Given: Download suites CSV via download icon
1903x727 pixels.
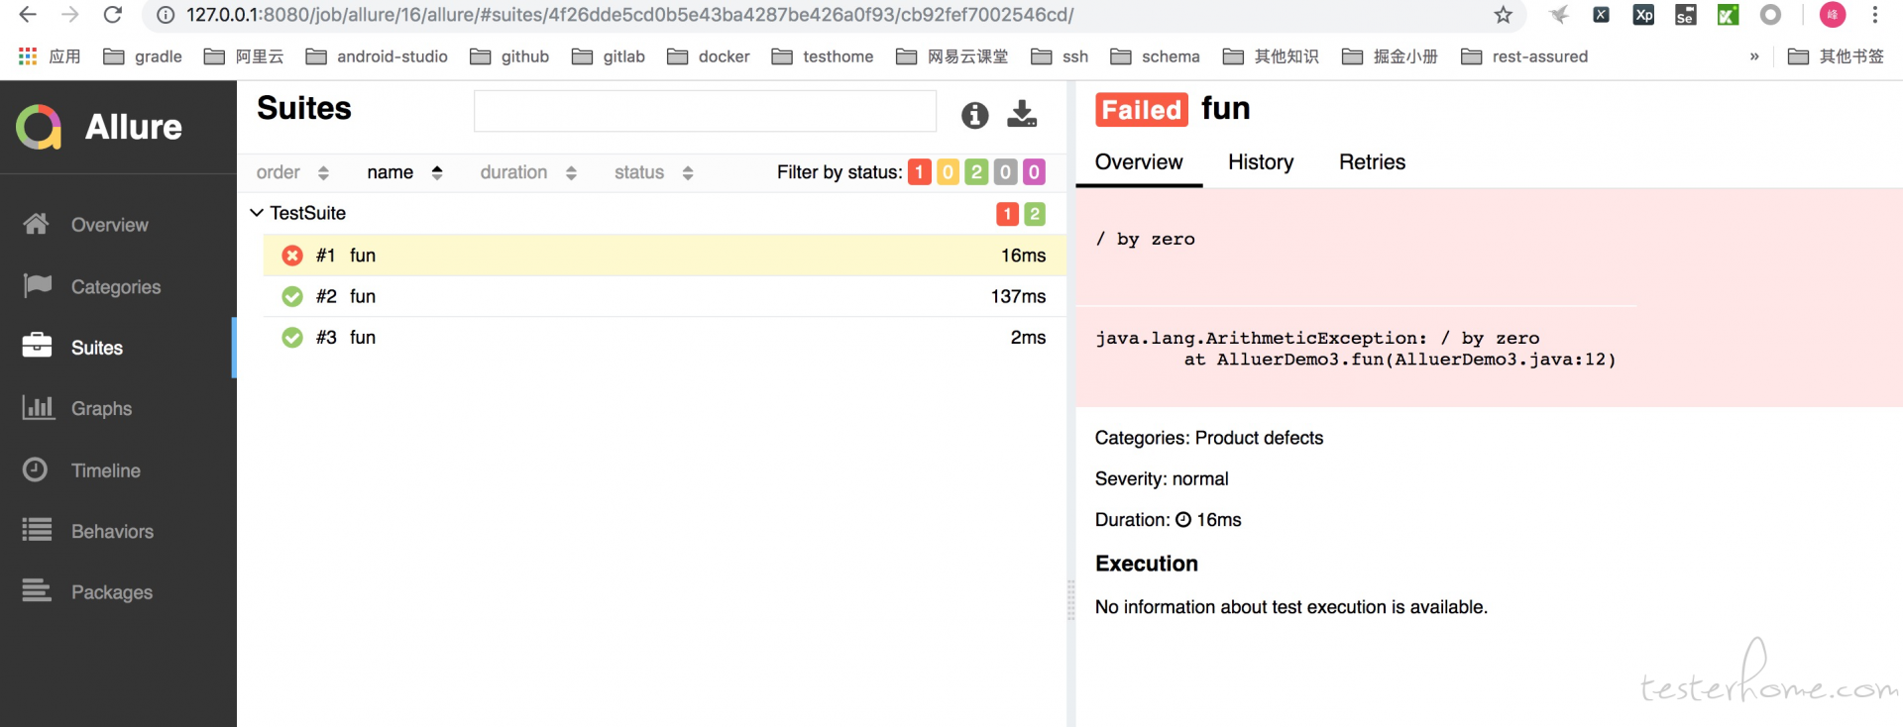Looking at the screenshot, I should [x=1022, y=114].
